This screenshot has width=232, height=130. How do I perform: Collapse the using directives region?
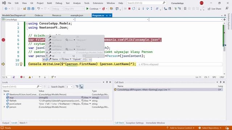[x=27, y=23]
